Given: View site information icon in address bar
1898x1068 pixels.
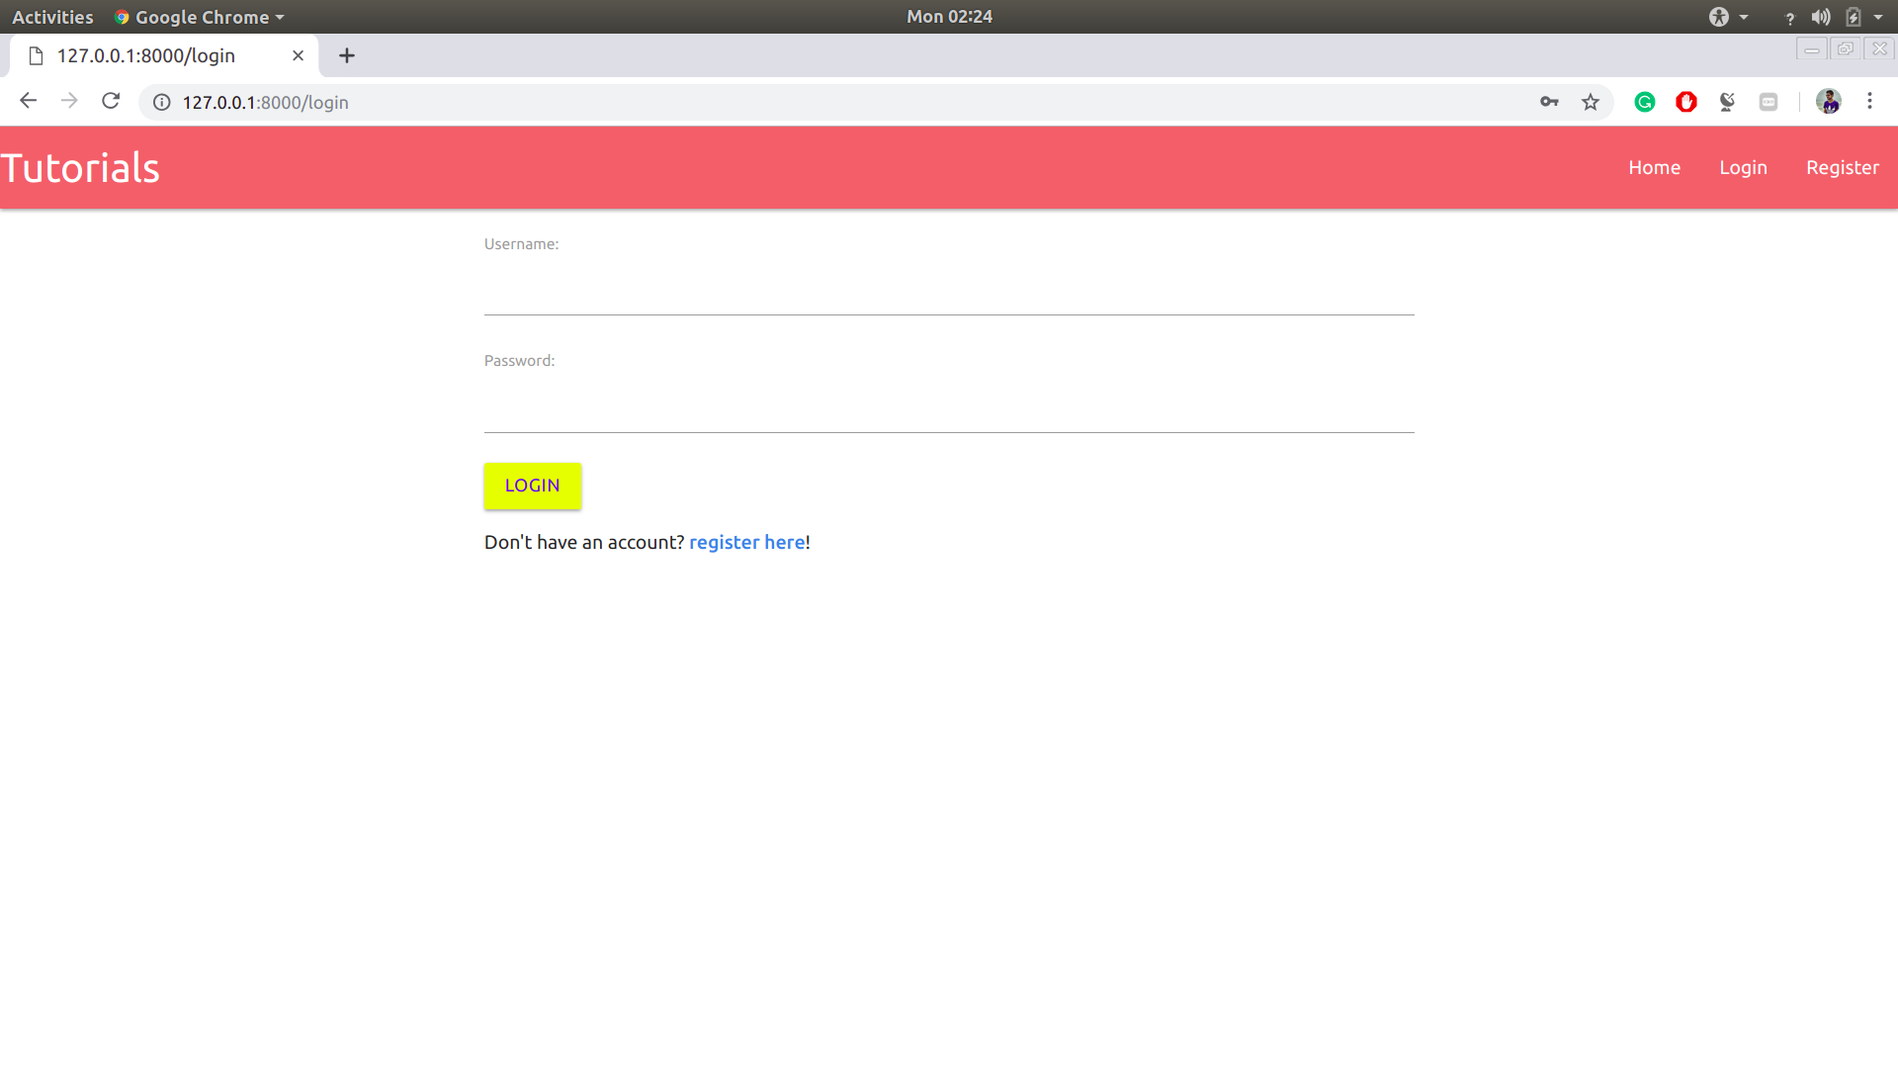Looking at the screenshot, I should (162, 102).
